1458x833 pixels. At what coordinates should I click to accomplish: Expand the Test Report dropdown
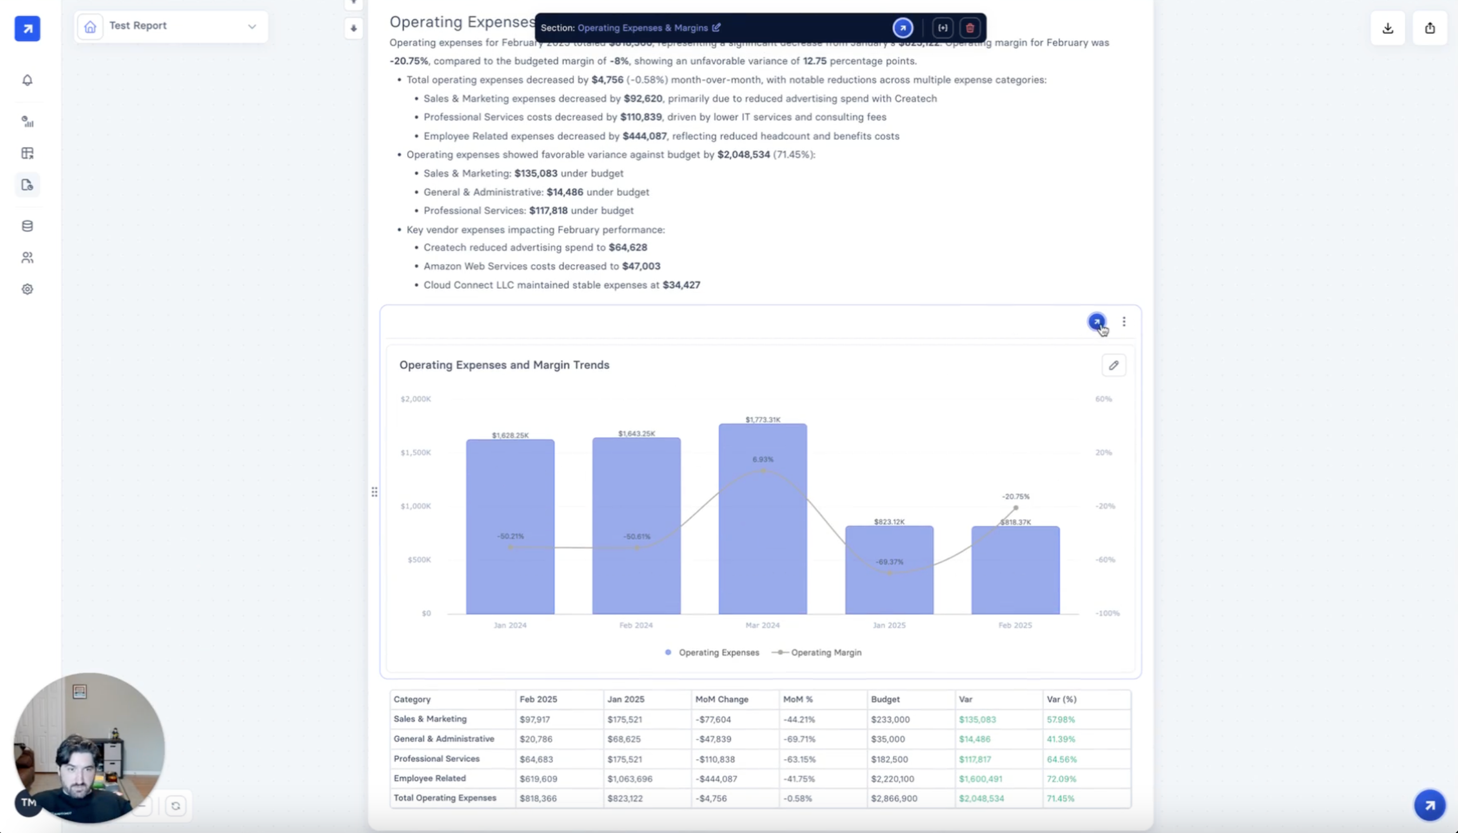click(251, 26)
